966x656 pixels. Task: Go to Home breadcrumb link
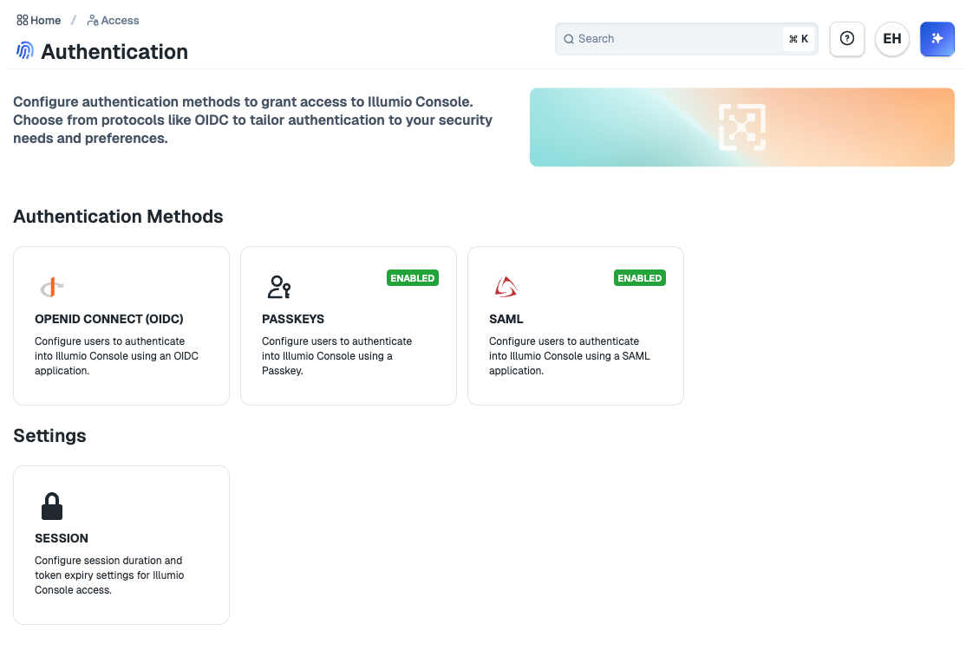point(45,20)
